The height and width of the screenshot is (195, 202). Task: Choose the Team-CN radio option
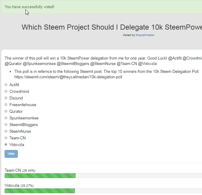coord(6,138)
